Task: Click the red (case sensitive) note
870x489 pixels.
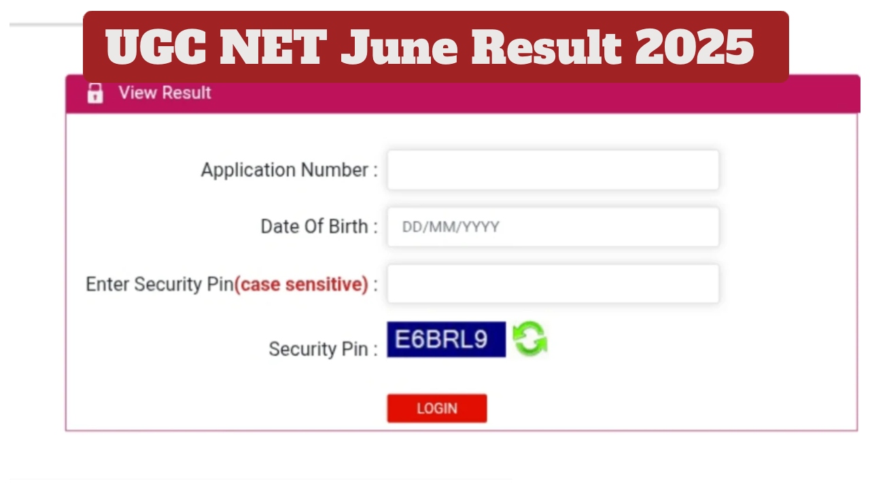Action: pos(301,284)
